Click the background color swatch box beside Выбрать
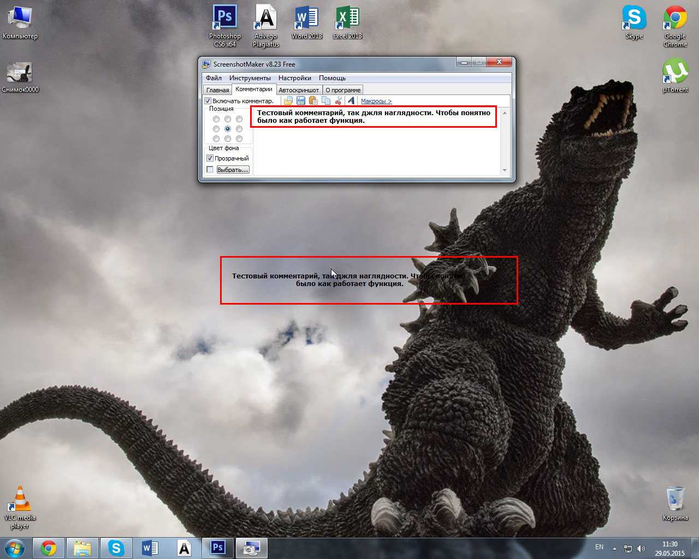This screenshot has height=559, width=699. coord(210,170)
